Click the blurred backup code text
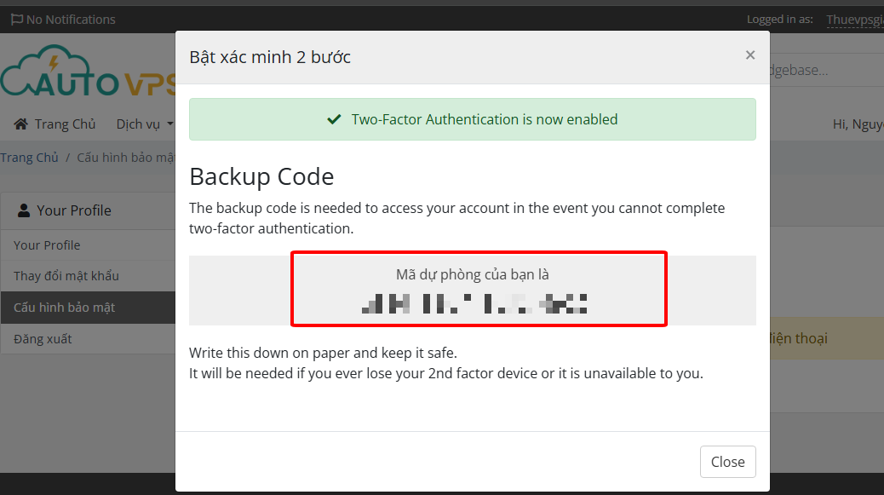Screen dimensions: 884x495 click(474, 304)
